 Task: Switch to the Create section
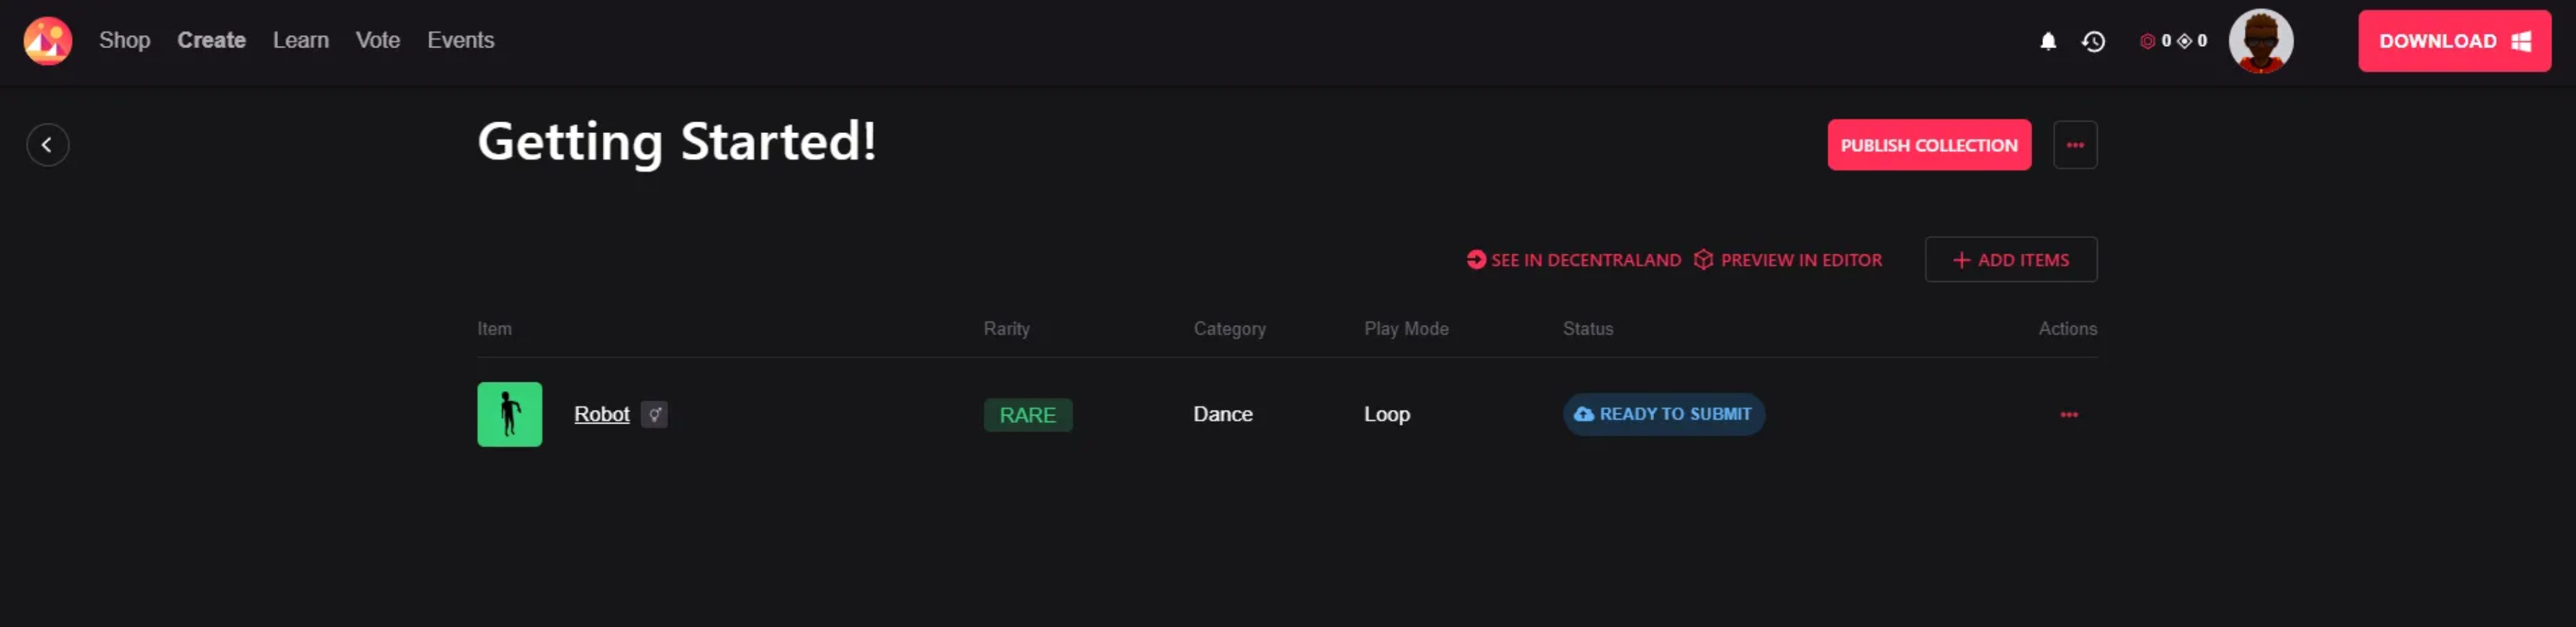(x=211, y=40)
